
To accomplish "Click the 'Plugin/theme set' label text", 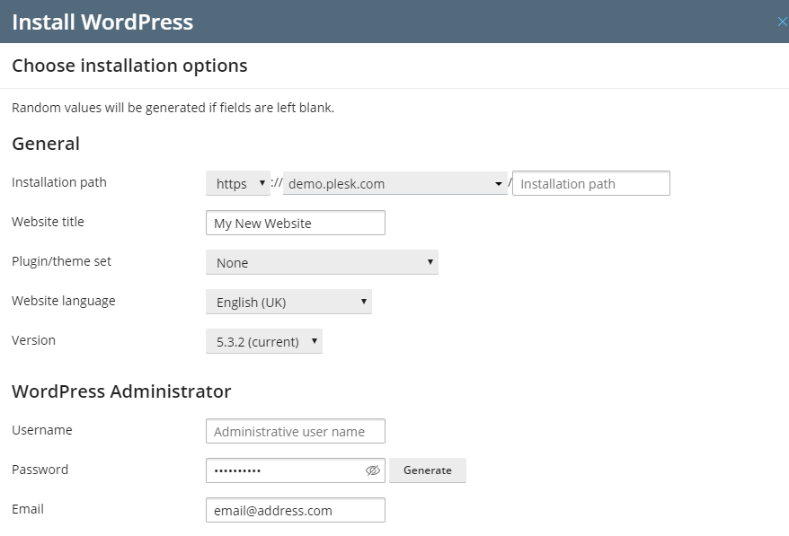I will 61,261.
